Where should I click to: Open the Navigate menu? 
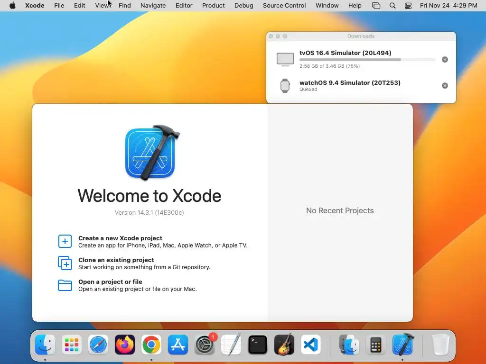(153, 5)
